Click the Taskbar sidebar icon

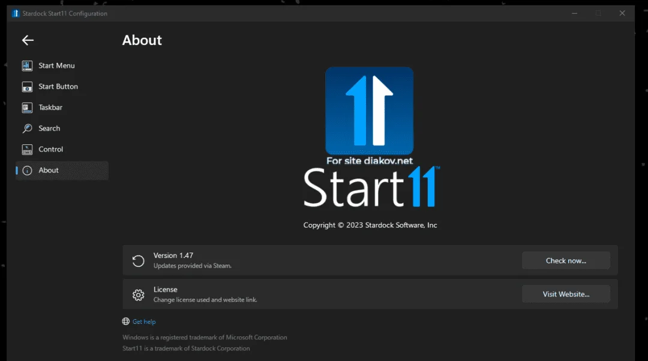tap(27, 108)
